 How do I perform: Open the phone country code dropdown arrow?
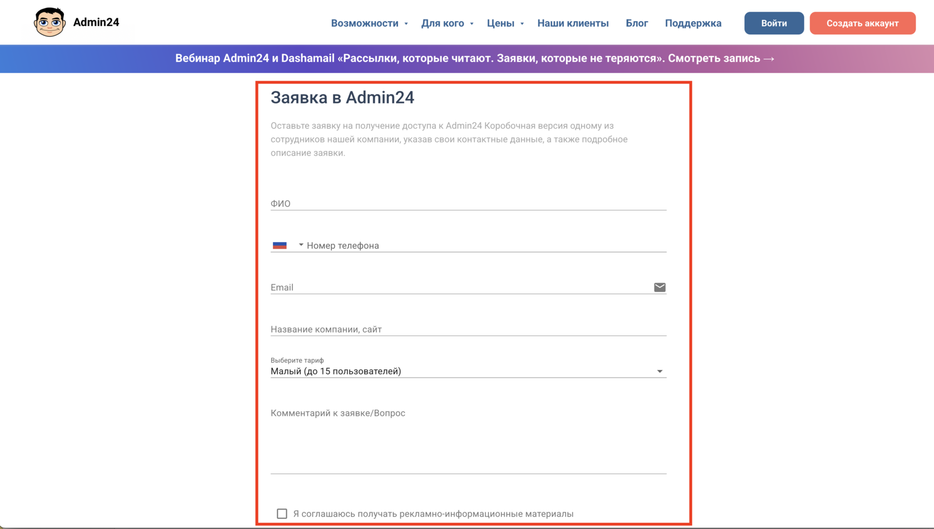coord(301,245)
